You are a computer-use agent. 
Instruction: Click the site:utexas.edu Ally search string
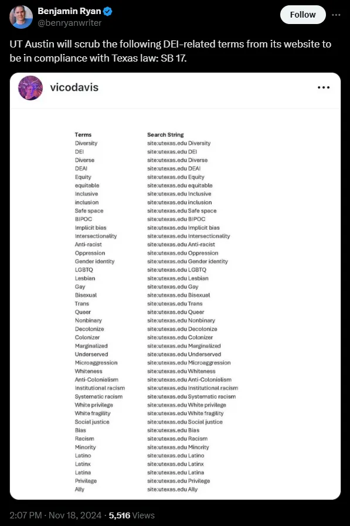click(172, 489)
